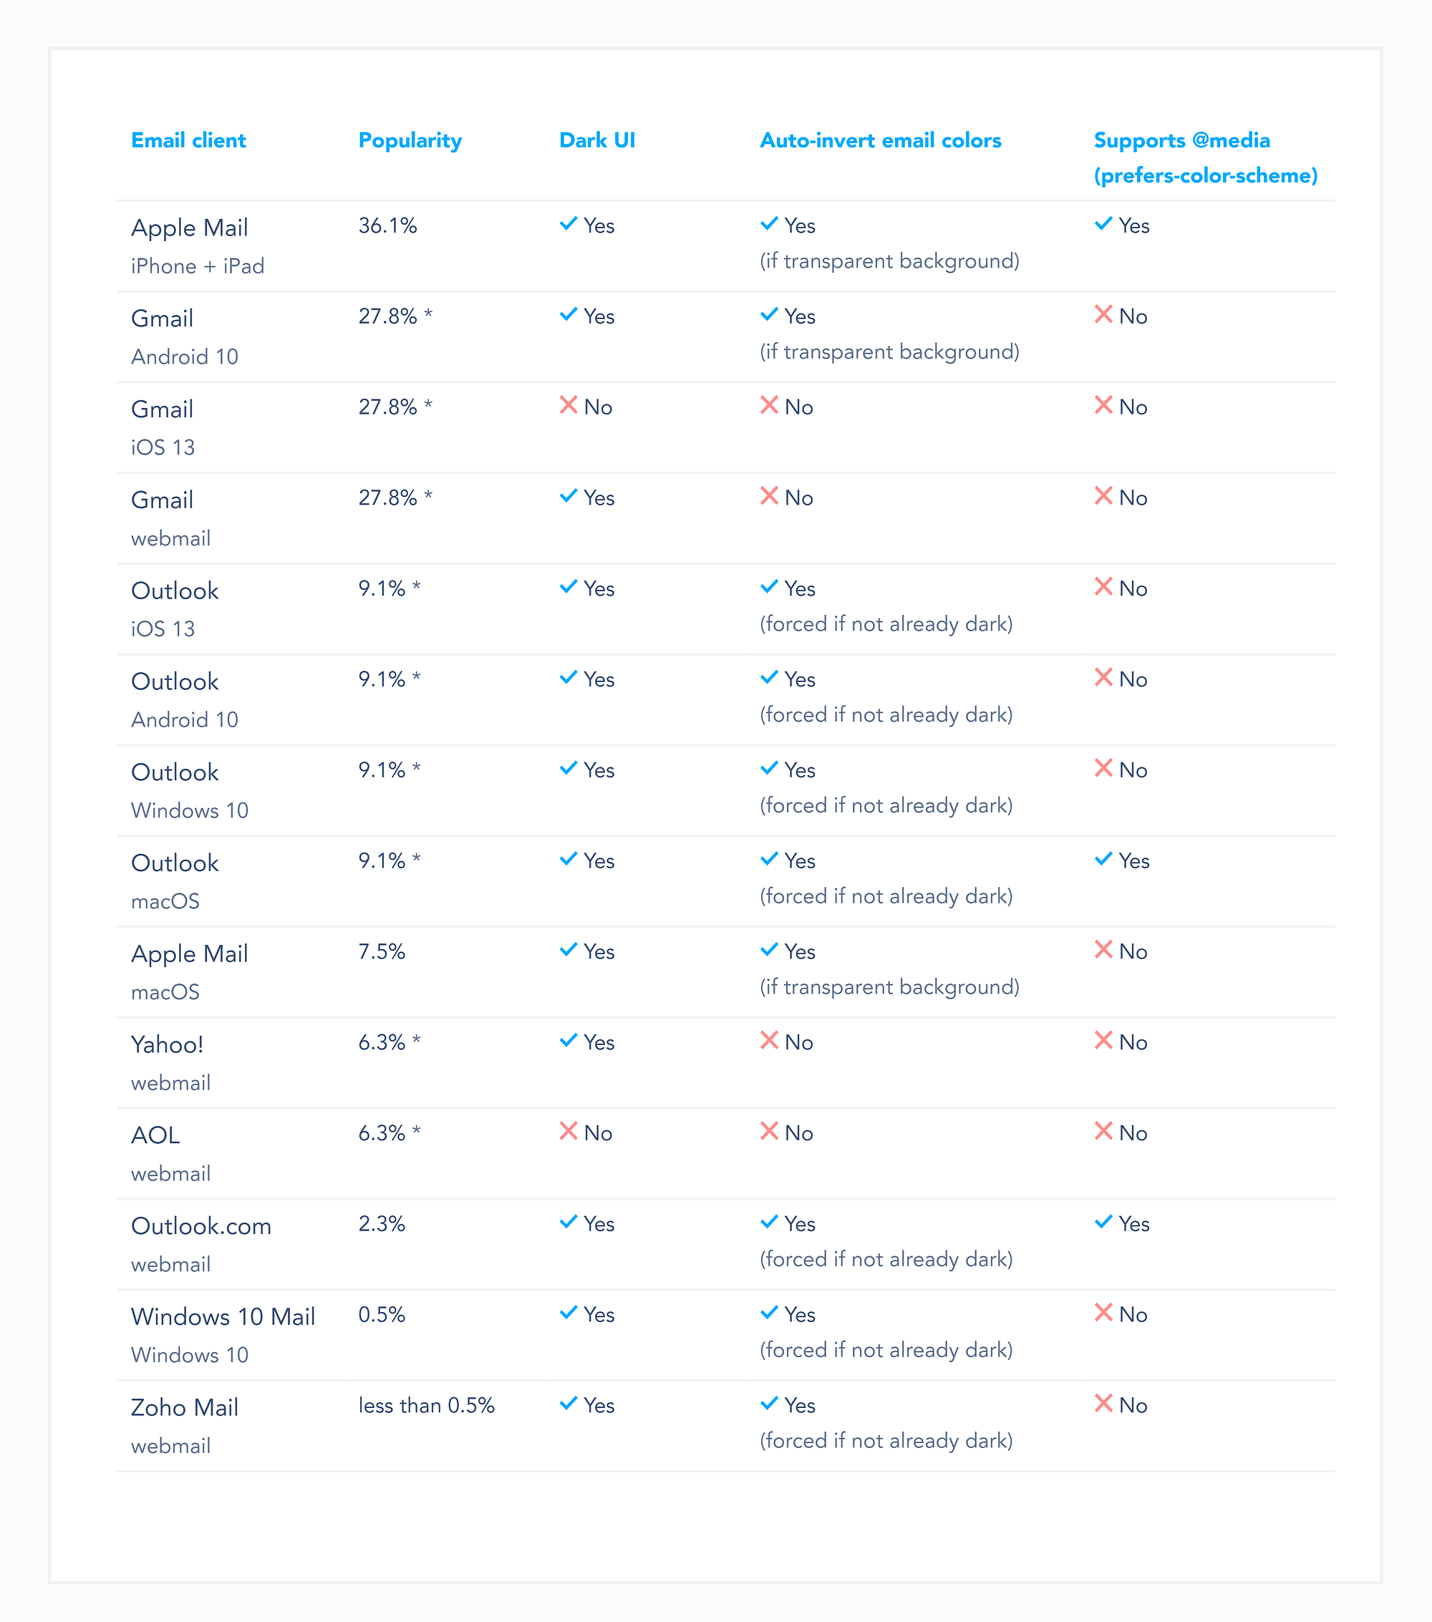Click the Apple Mail macOS @media red X

point(1103,950)
